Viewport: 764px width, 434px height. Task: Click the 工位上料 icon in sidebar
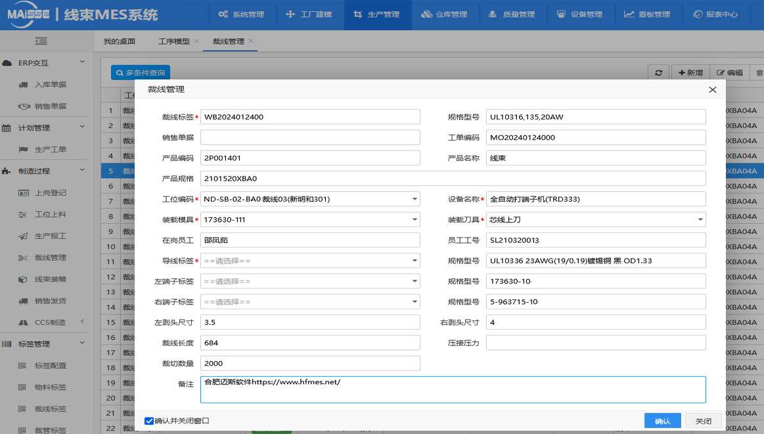tap(22, 214)
